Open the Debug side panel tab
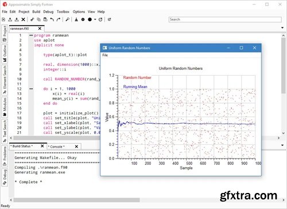Viewport: 287px width, 209px height. (5, 177)
